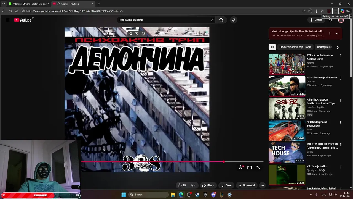Open the Windows Start menu
The height and width of the screenshot is (199, 353).
point(124,195)
